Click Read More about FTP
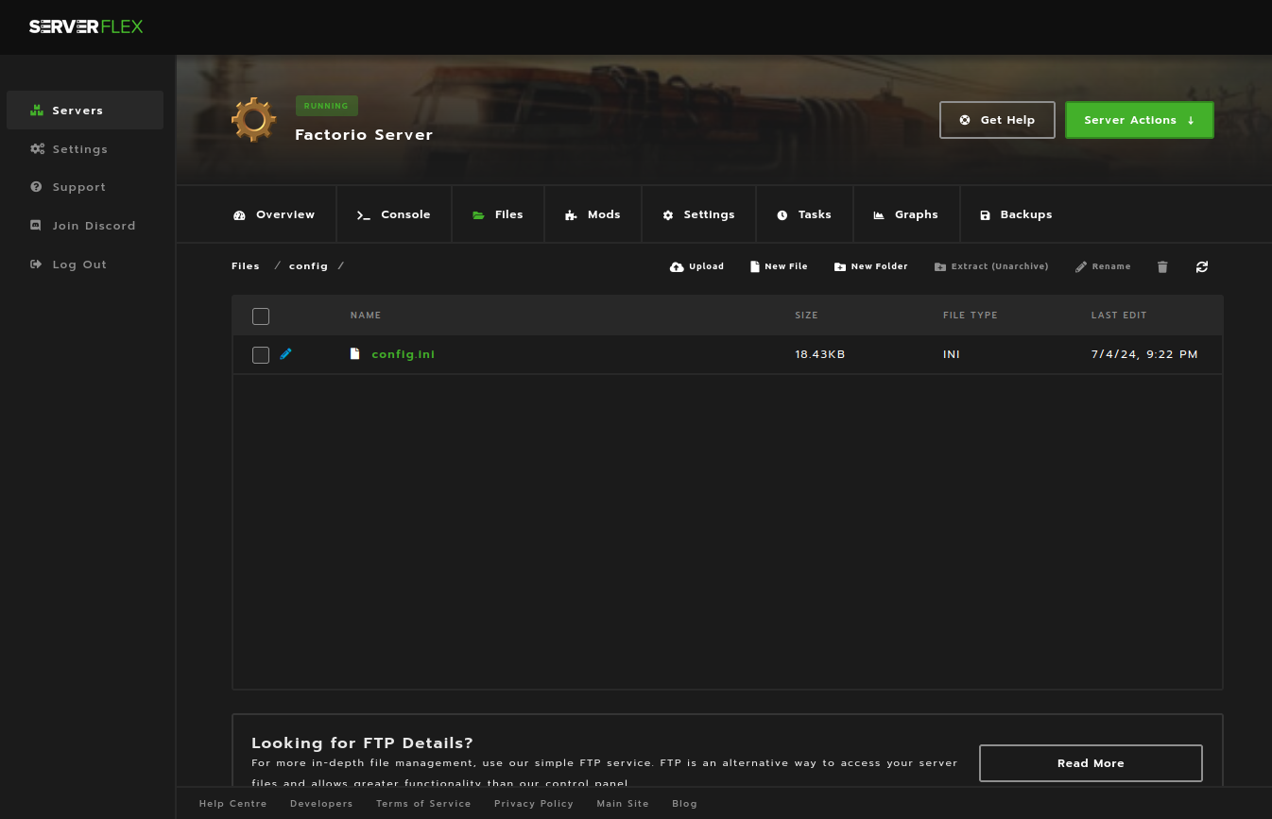The height and width of the screenshot is (819, 1272). tap(1091, 763)
